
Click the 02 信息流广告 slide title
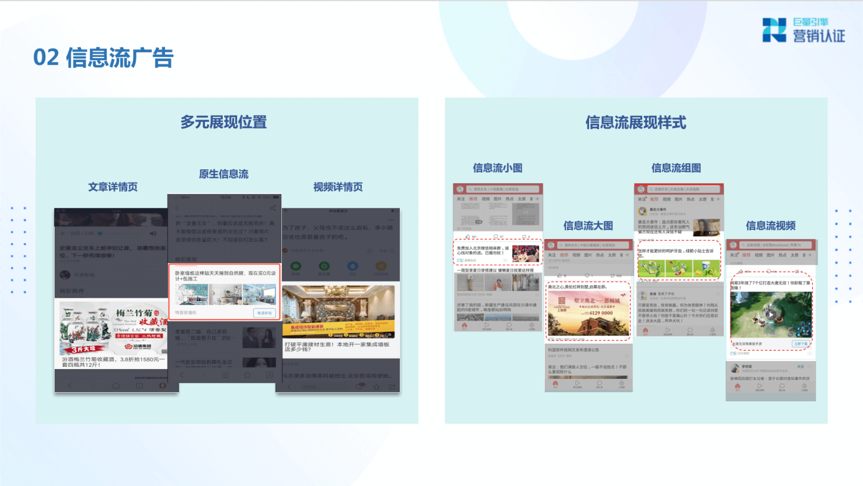tap(104, 58)
